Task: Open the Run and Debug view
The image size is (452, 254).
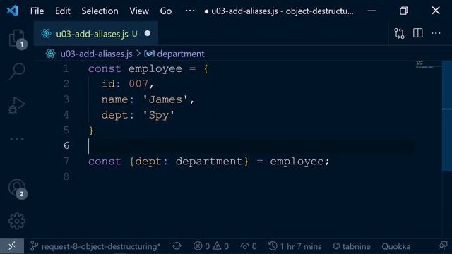Action: tap(17, 105)
